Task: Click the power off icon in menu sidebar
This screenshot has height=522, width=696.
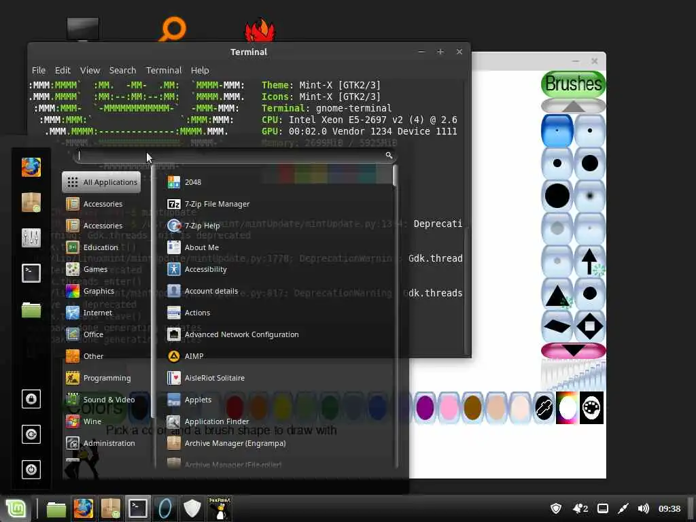Action: [x=31, y=470]
